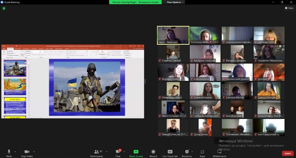Open Whiteboards from the toolbar
This screenshot has width=296, height=158.
pos(219,153)
